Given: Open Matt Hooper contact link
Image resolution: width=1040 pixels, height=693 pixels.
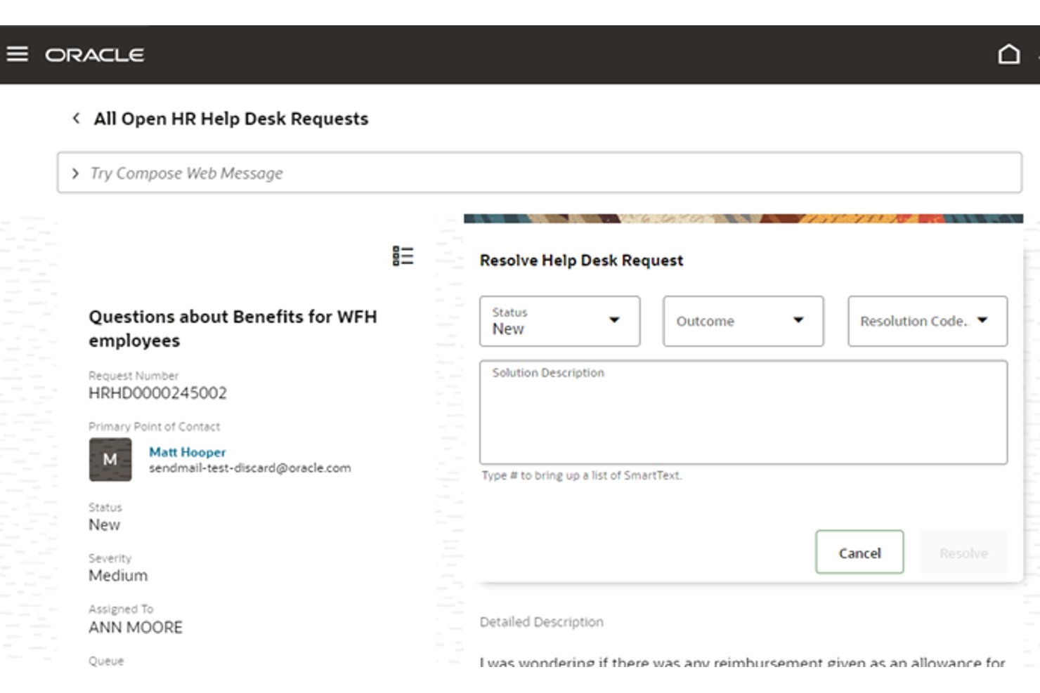Looking at the screenshot, I should click(188, 452).
